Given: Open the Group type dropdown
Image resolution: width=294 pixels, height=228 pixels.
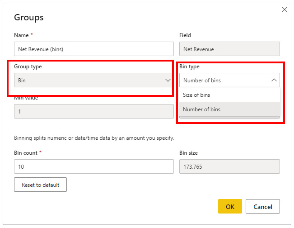Looking at the screenshot, I should tap(90, 80).
